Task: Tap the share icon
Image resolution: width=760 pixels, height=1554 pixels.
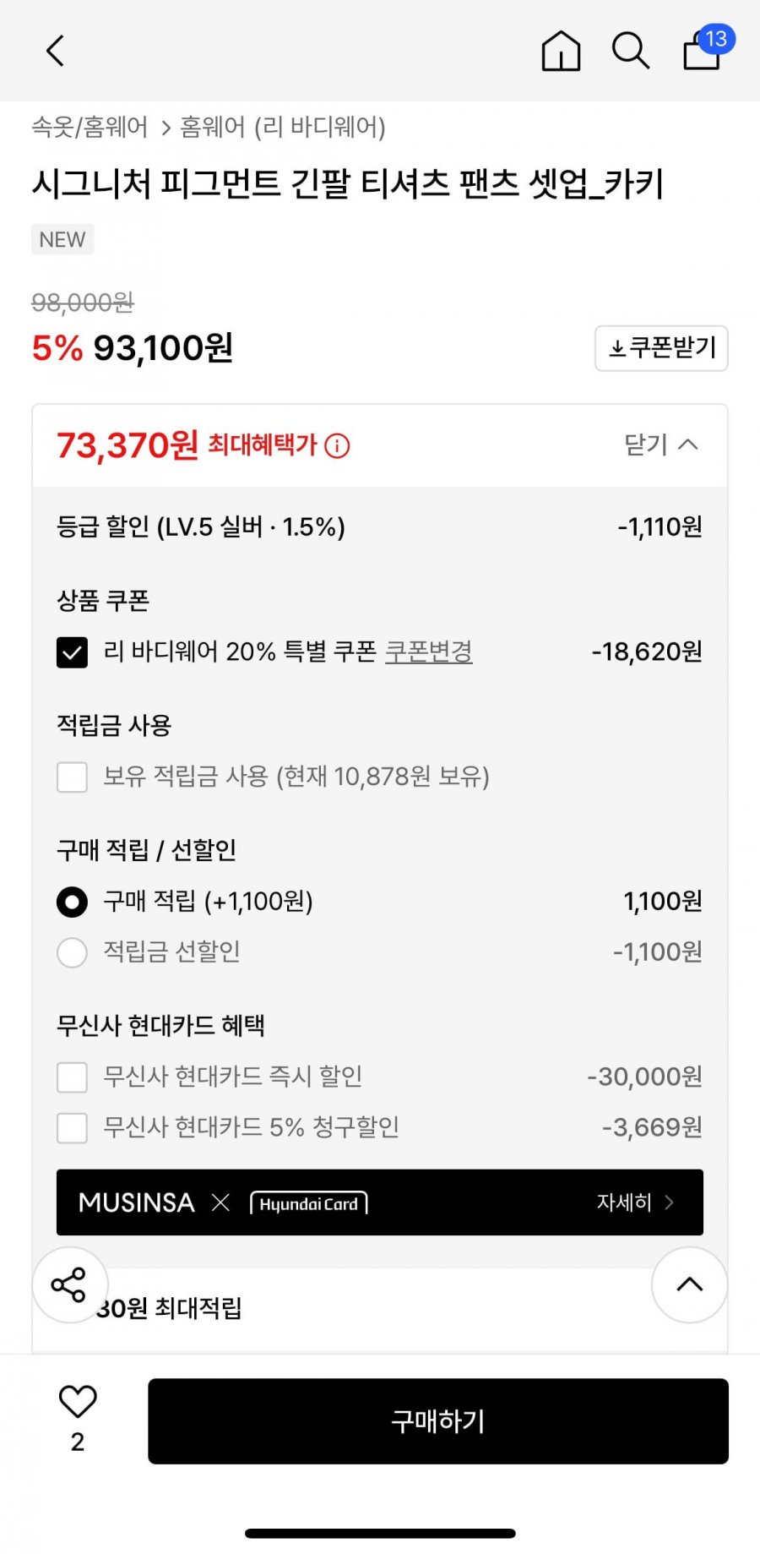Action: 69,1284
